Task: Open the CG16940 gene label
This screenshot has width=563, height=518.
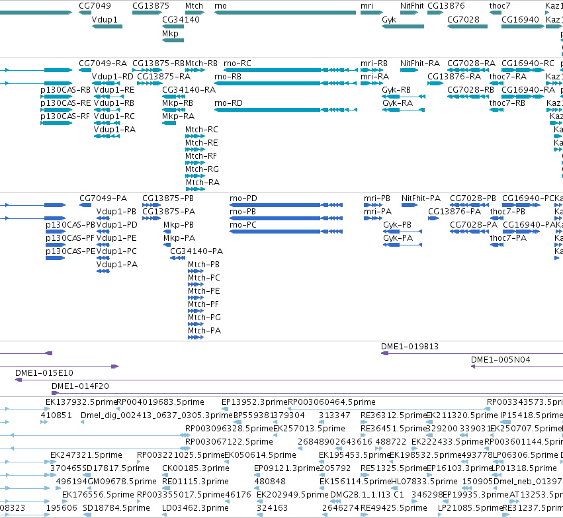Action: click(520, 19)
